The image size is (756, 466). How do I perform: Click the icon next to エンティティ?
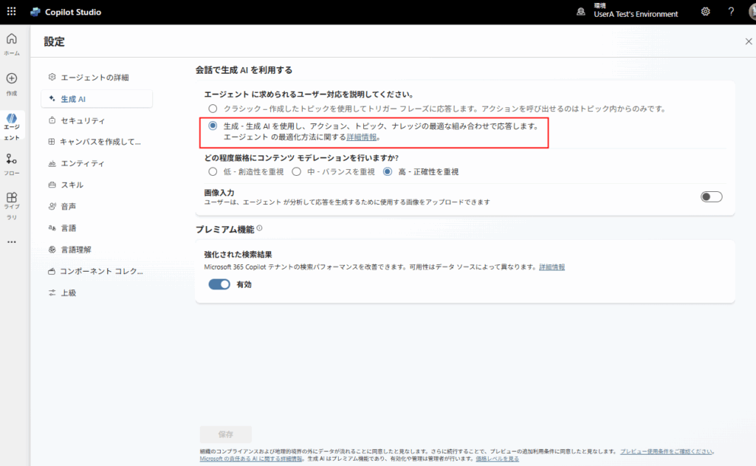pos(52,163)
